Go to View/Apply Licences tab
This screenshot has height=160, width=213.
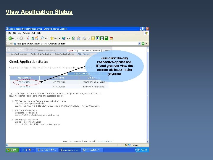(x=18, y=54)
